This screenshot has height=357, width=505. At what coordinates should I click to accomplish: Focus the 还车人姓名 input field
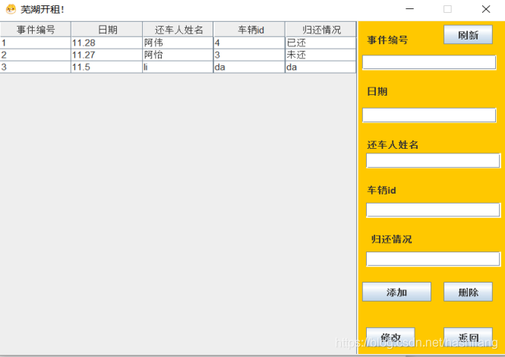point(433,160)
